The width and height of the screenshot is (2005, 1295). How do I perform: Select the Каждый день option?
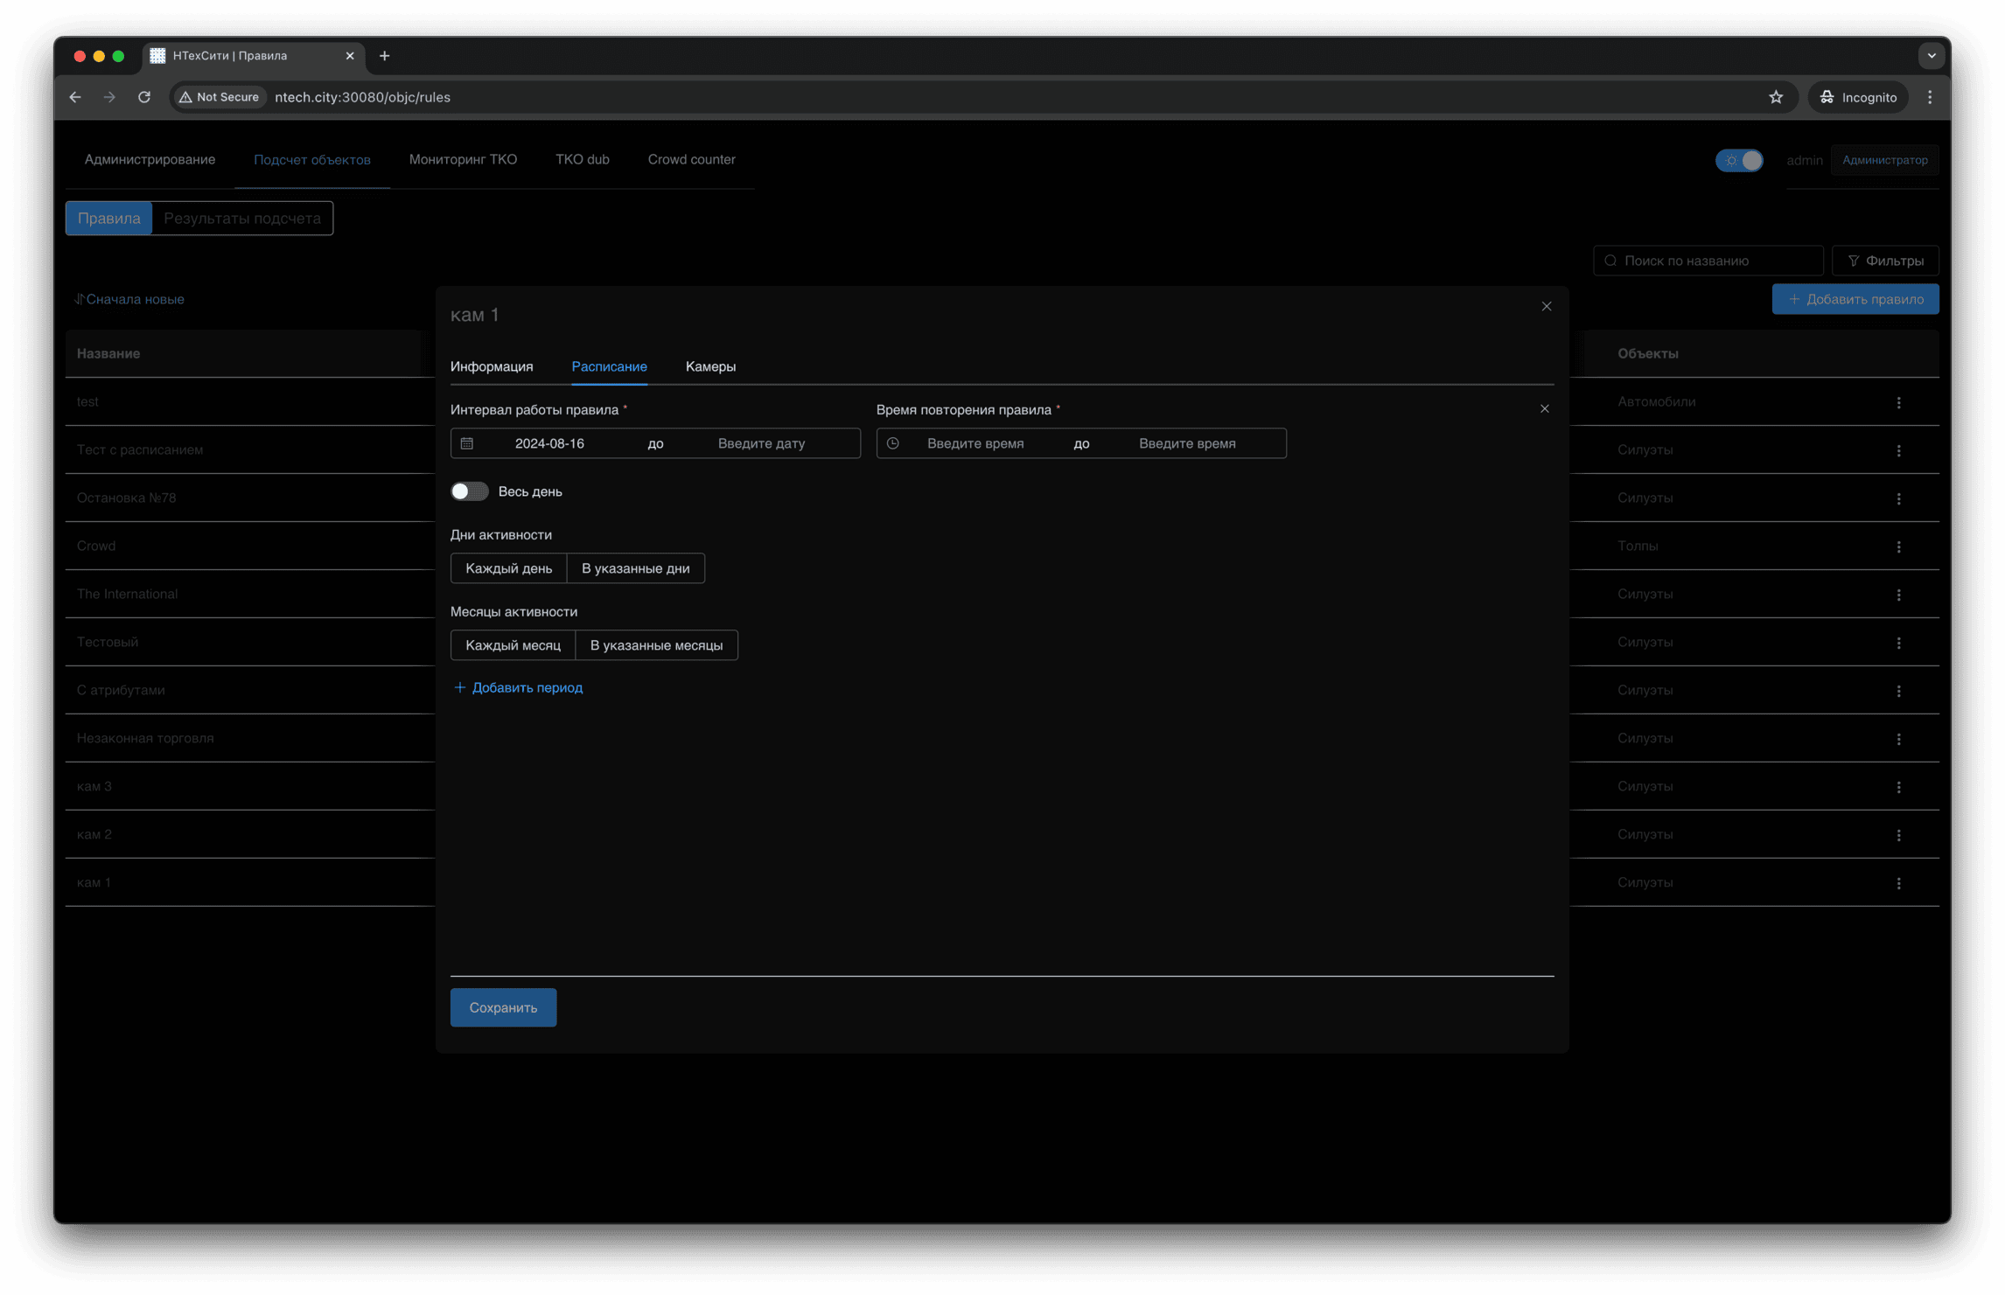click(508, 568)
